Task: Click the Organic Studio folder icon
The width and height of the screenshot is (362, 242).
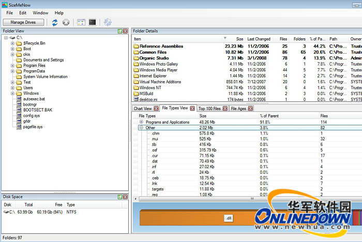Action: click(136, 58)
